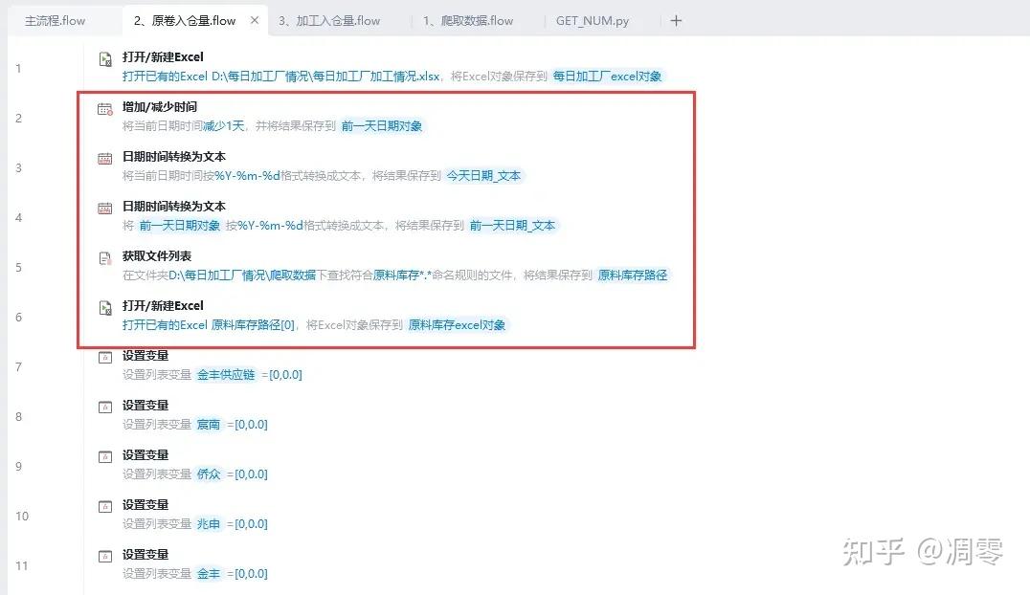Click the variable icon on 金丰供应链 设置变量 step
The height and width of the screenshot is (595, 1030).
coord(105,360)
